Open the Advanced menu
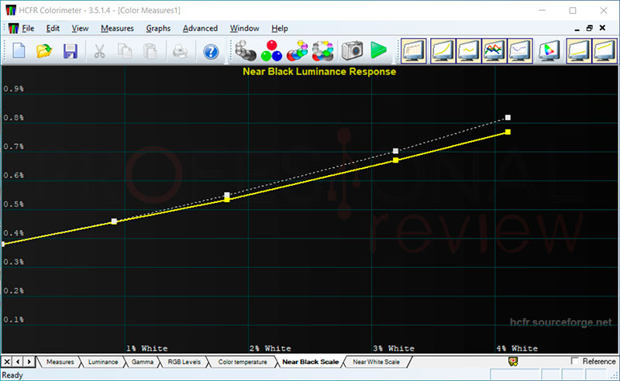 click(x=200, y=29)
